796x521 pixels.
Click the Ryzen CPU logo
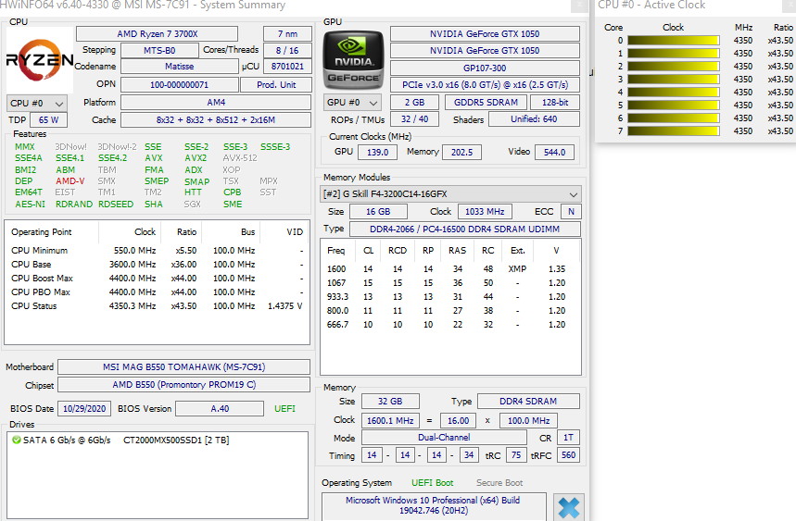coord(40,60)
